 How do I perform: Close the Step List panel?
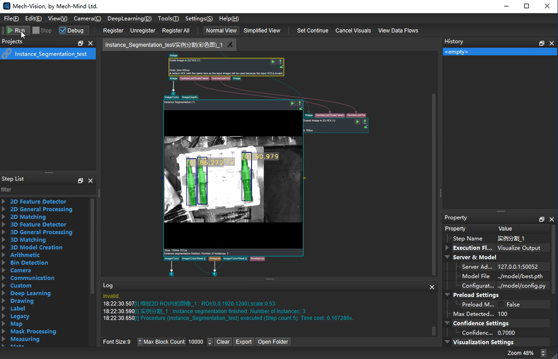pyautogui.click(x=90, y=181)
